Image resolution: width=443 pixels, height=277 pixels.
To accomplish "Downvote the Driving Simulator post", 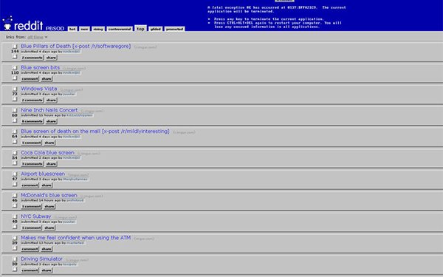I will pos(15,270).
